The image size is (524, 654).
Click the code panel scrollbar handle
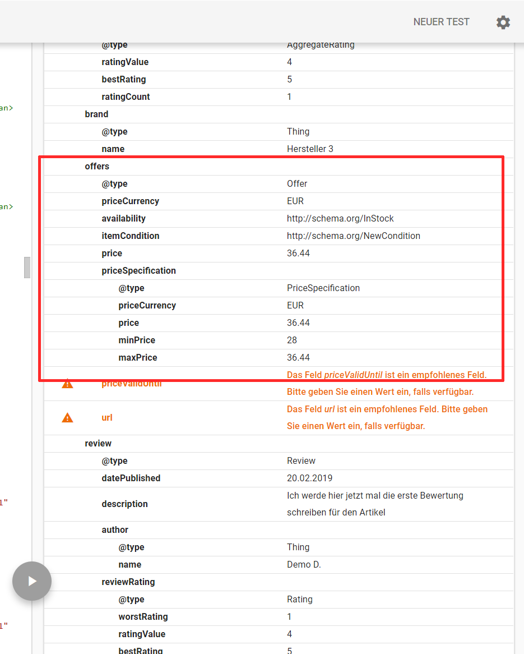point(27,268)
